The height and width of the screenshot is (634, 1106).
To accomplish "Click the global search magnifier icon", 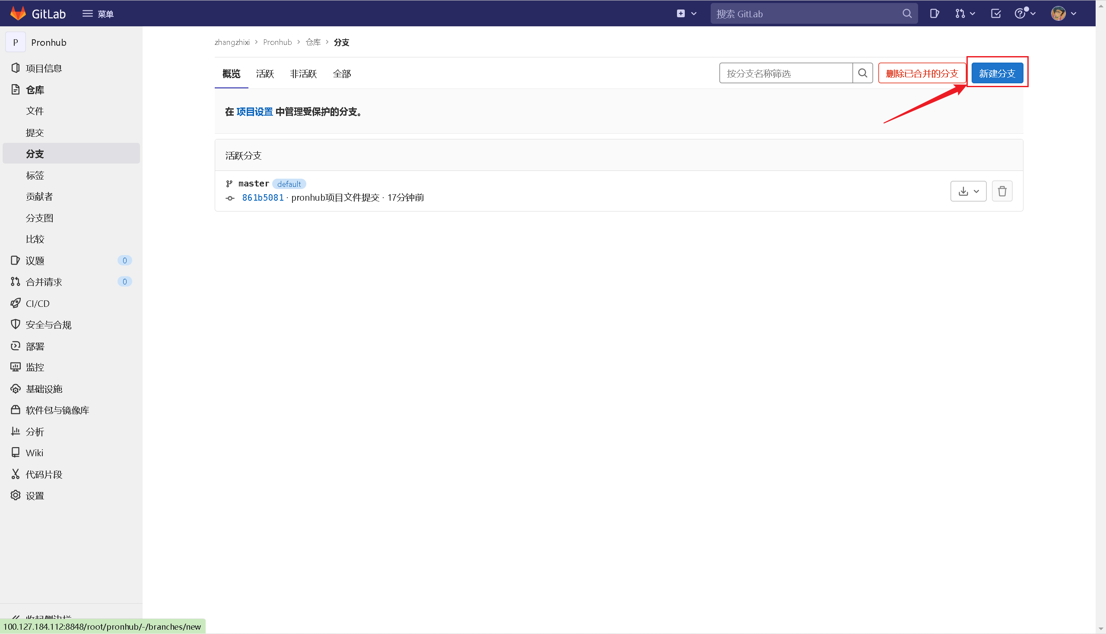I will pyautogui.click(x=907, y=13).
